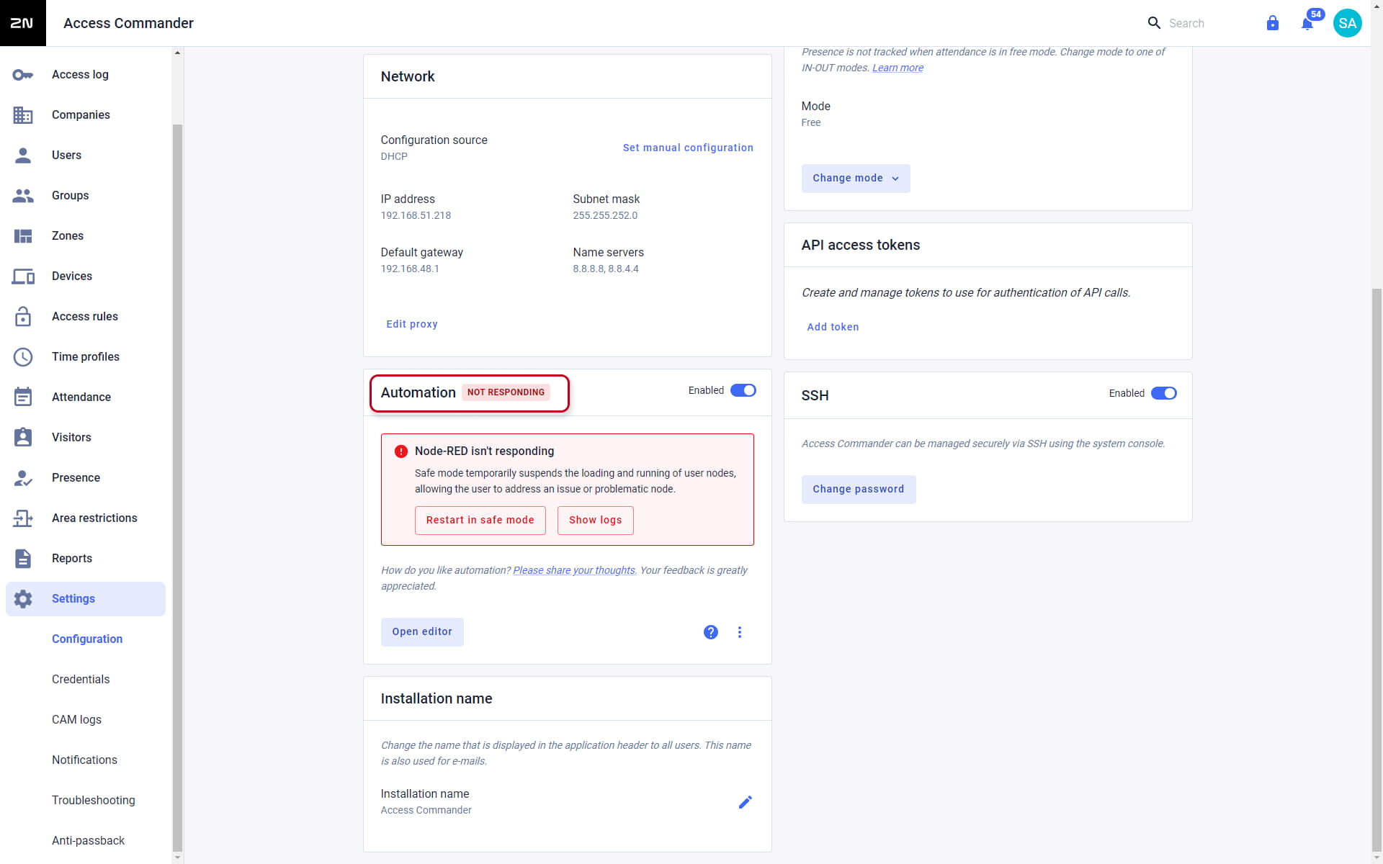Click the Reports document icon
Image resolution: width=1383 pixels, height=864 pixels.
[x=23, y=558]
